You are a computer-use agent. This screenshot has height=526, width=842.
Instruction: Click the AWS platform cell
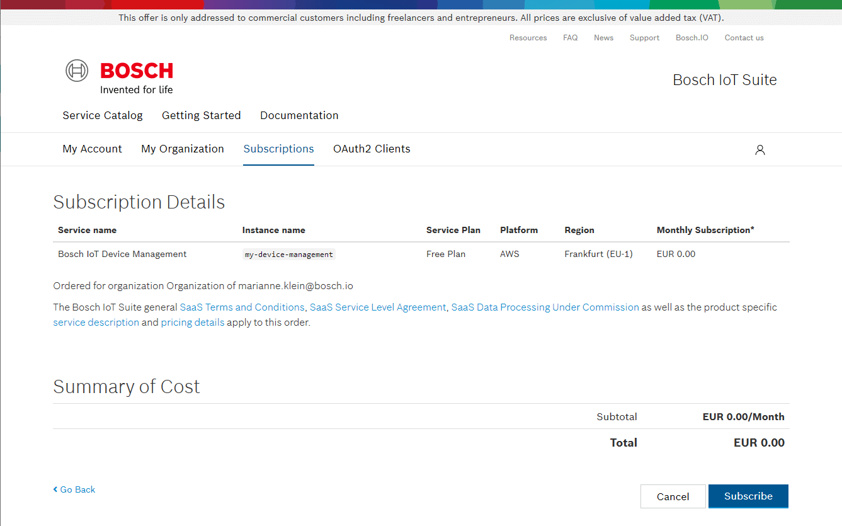click(509, 254)
